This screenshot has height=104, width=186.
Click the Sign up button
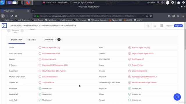tap(178, 26)
